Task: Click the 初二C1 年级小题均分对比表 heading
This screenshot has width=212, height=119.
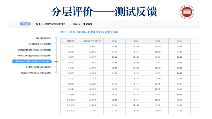Action: [x=89, y=32]
